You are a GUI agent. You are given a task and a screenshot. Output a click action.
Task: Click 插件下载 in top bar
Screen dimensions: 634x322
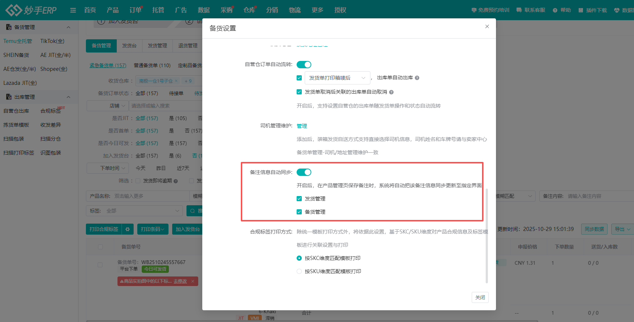pyautogui.click(x=593, y=10)
